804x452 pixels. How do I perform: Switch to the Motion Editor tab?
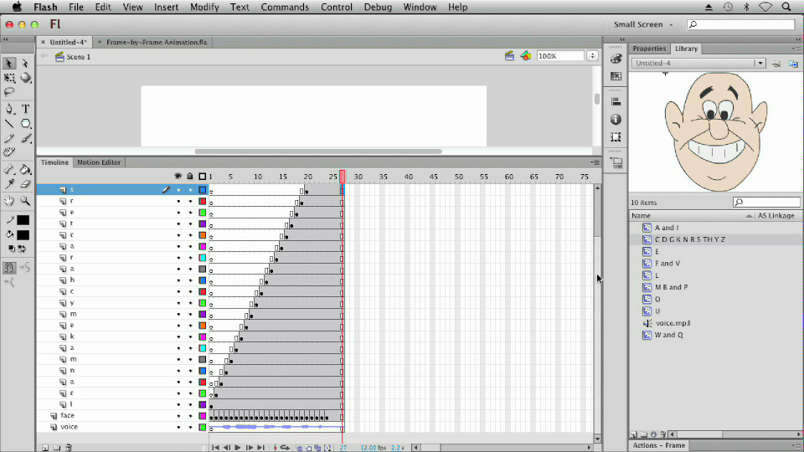click(x=99, y=162)
